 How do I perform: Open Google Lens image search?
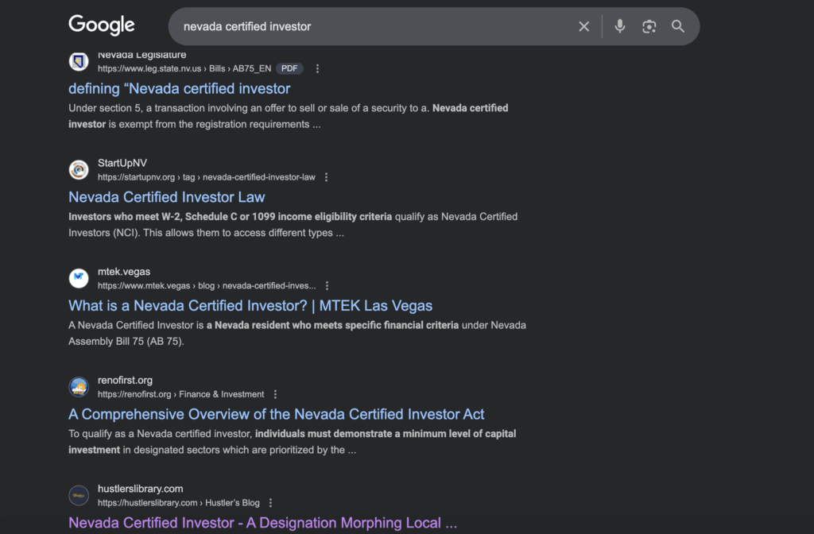pyautogui.click(x=649, y=26)
